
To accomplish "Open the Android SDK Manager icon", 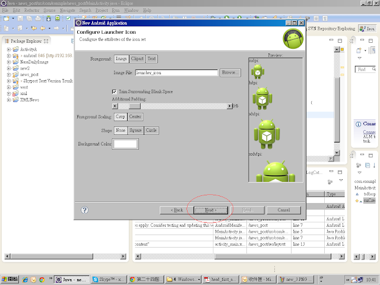I will (49, 18).
